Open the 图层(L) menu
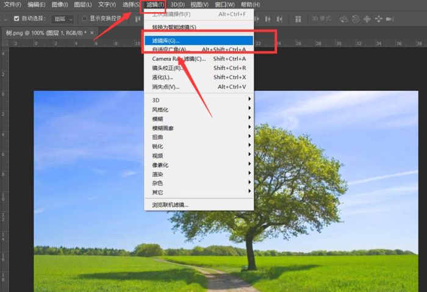Viewport: 427px width, 292px height. (x=83, y=5)
